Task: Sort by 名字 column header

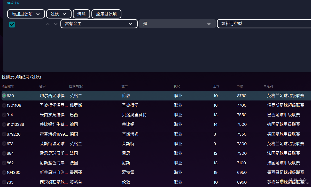Action: pyautogui.click(x=42, y=86)
